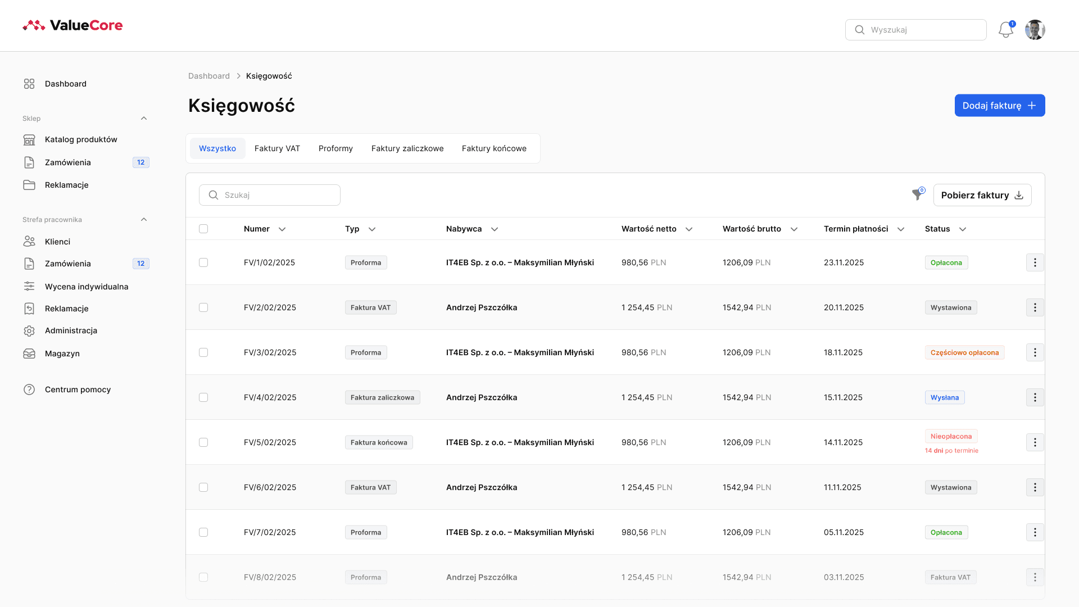The width and height of the screenshot is (1079, 607).
Task: Check the box for invoice FV/2/02/2025
Action: tap(203, 307)
